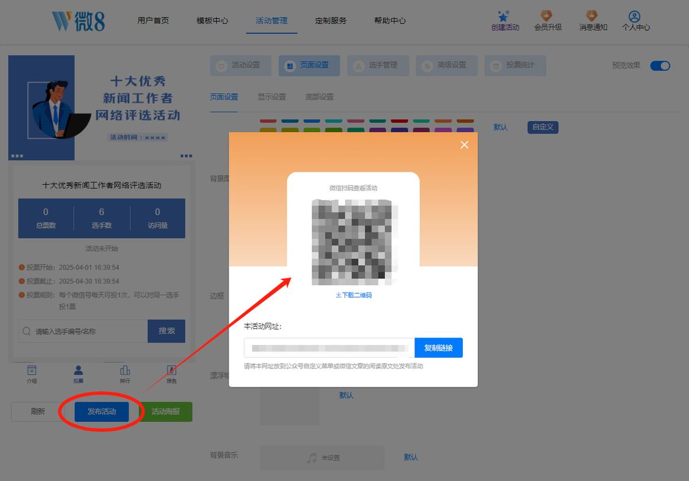Click the 本活动网址 label
This screenshot has height=481, width=689.
[263, 326]
